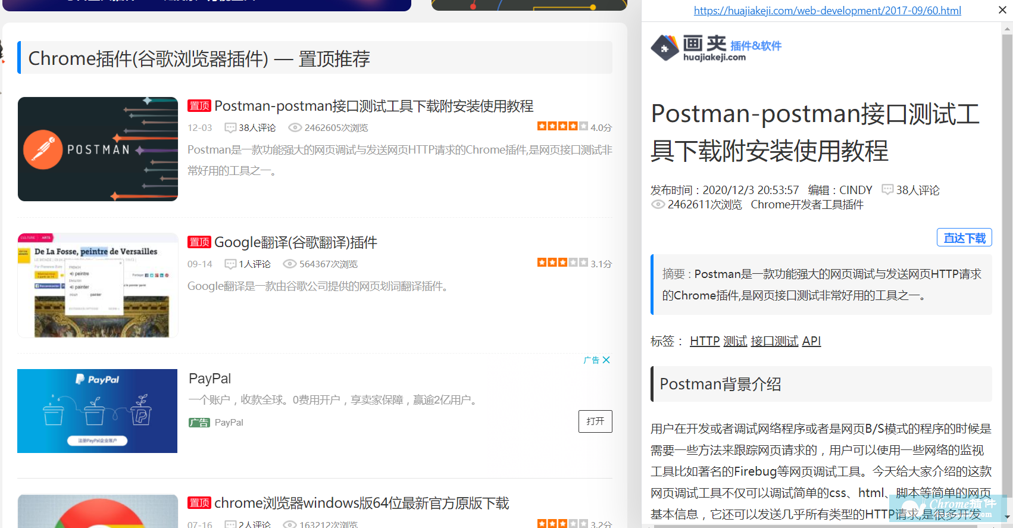Open the 接口测试 tag link
Screen dimensions: 1013x528
pos(774,341)
